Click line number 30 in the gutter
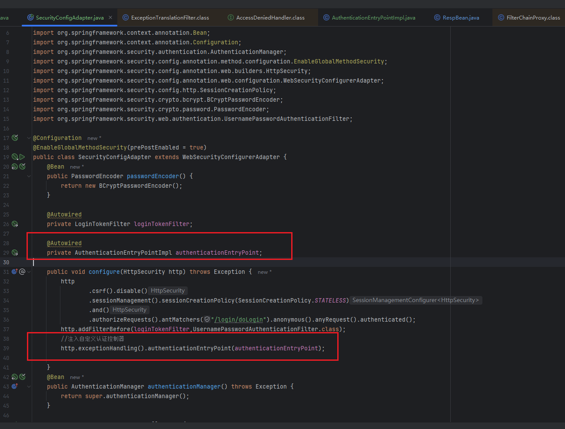 pyautogui.click(x=6, y=262)
